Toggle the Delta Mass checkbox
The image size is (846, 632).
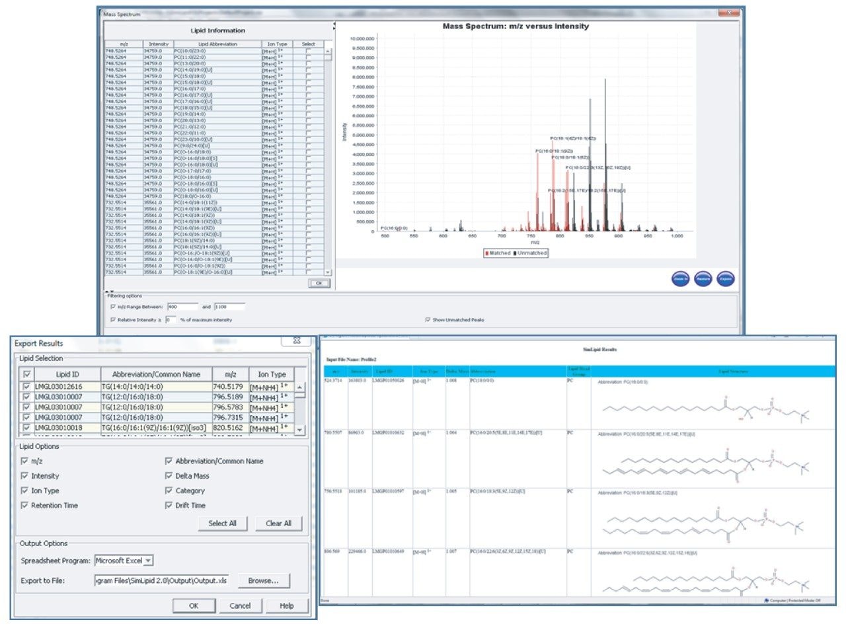point(169,476)
